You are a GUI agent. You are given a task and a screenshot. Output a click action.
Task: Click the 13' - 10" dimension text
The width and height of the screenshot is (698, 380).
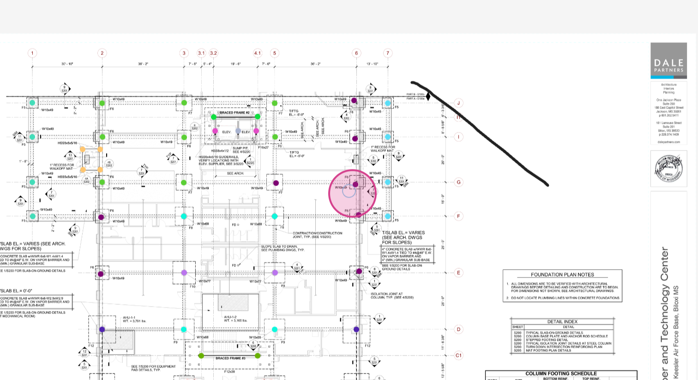click(373, 64)
